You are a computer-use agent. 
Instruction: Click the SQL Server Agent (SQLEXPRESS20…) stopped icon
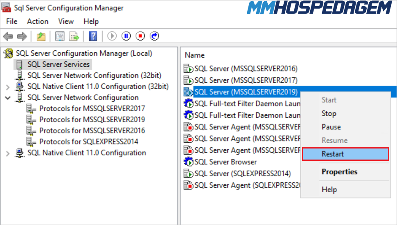point(188,185)
